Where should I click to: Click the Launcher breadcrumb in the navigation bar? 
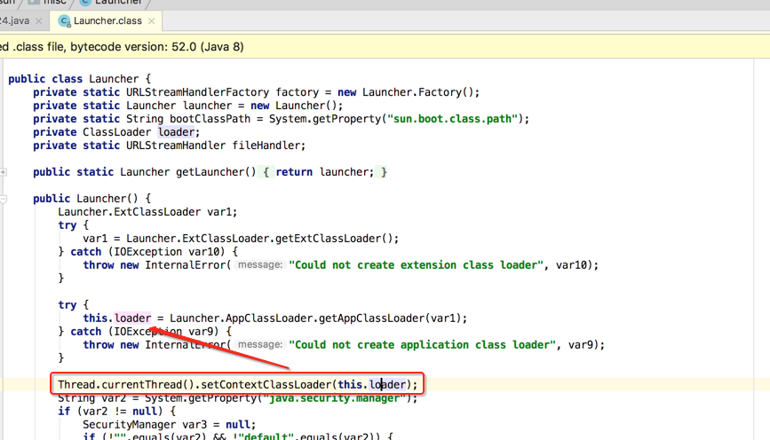click(x=112, y=2)
